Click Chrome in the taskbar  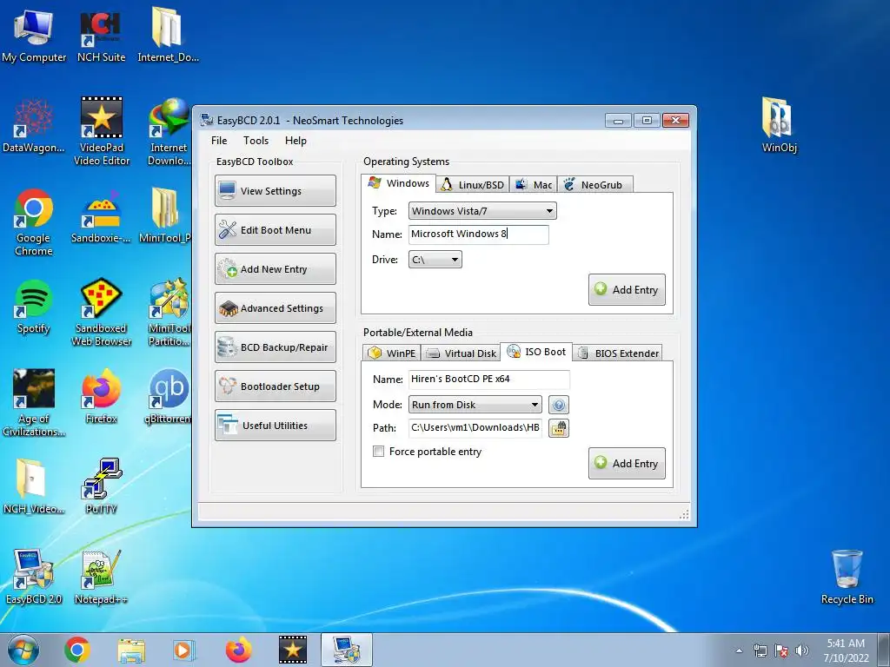pyautogui.click(x=77, y=650)
